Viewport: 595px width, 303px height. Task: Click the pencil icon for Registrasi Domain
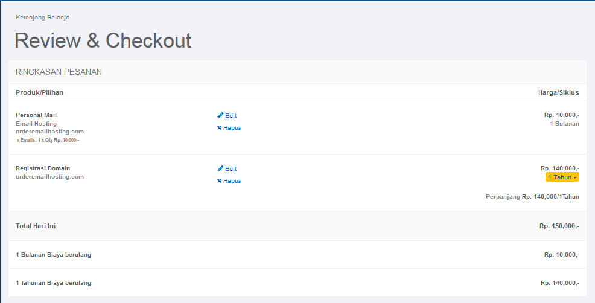pyautogui.click(x=220, y=168)
